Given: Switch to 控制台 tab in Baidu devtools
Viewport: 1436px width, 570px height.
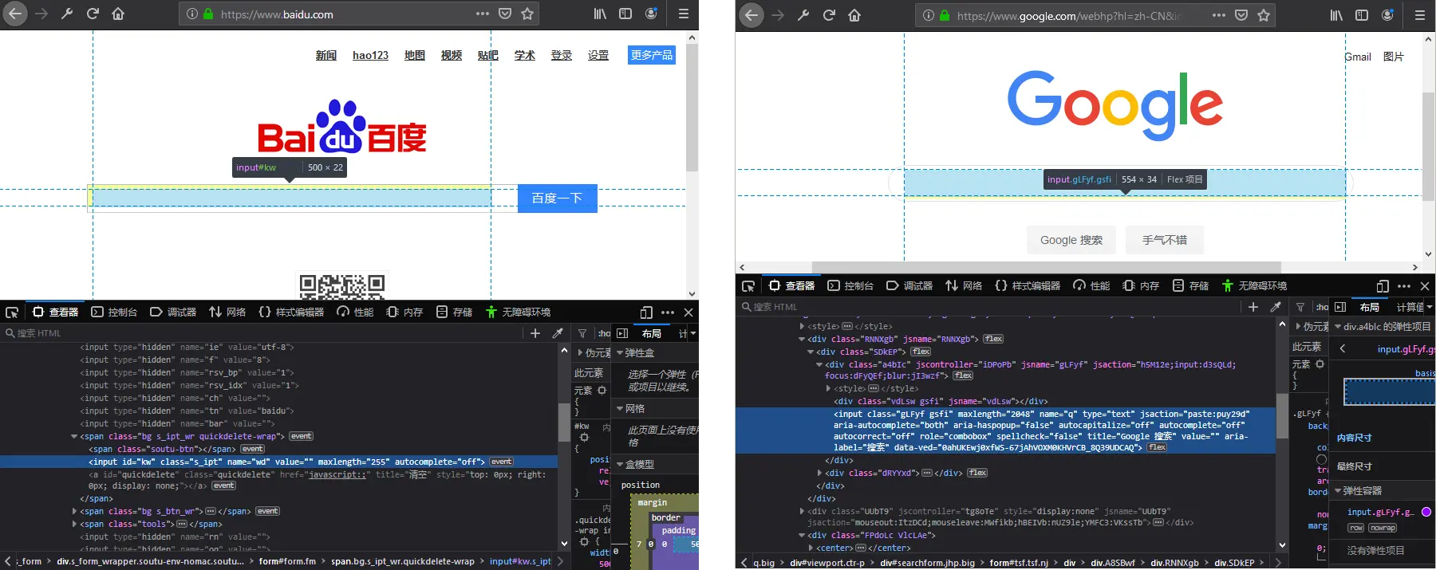Looking at the screenshot, I should 114,313.
